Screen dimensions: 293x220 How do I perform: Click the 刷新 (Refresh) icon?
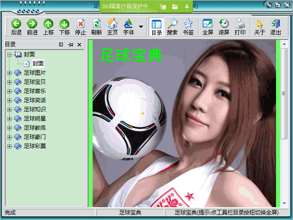[x=96, y=24]
